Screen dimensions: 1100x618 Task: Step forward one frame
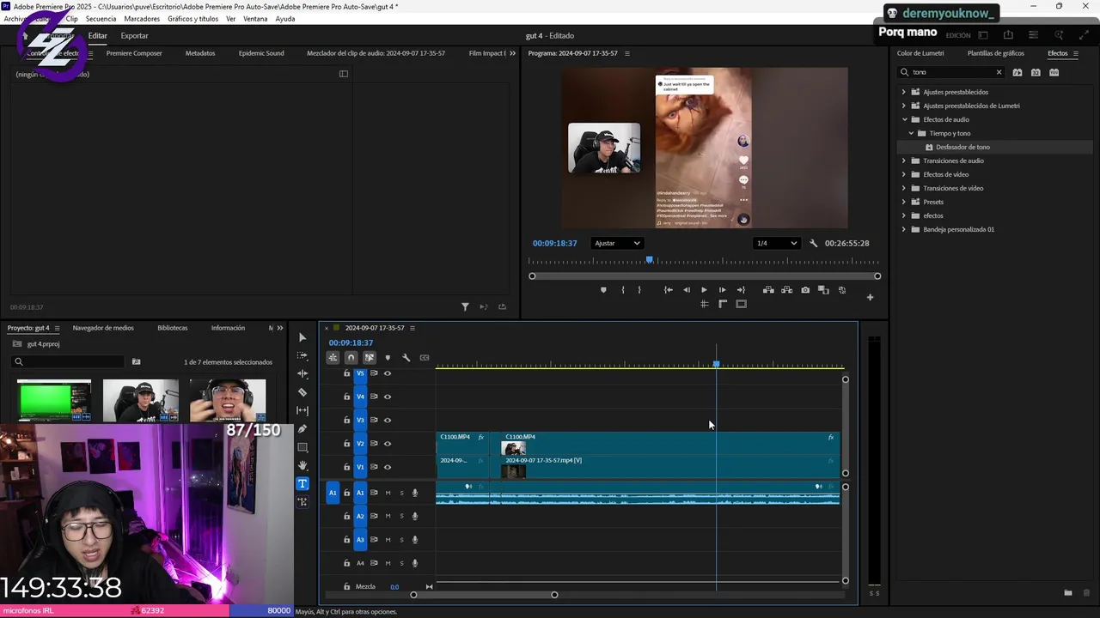722,290
